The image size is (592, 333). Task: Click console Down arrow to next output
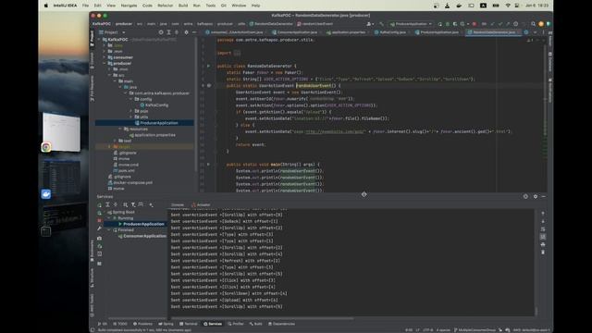point(543,221)
